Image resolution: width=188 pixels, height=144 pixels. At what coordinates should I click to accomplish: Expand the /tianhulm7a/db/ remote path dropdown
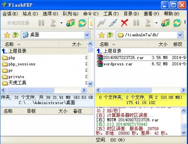pyautogui.click(x=180, y=35)
